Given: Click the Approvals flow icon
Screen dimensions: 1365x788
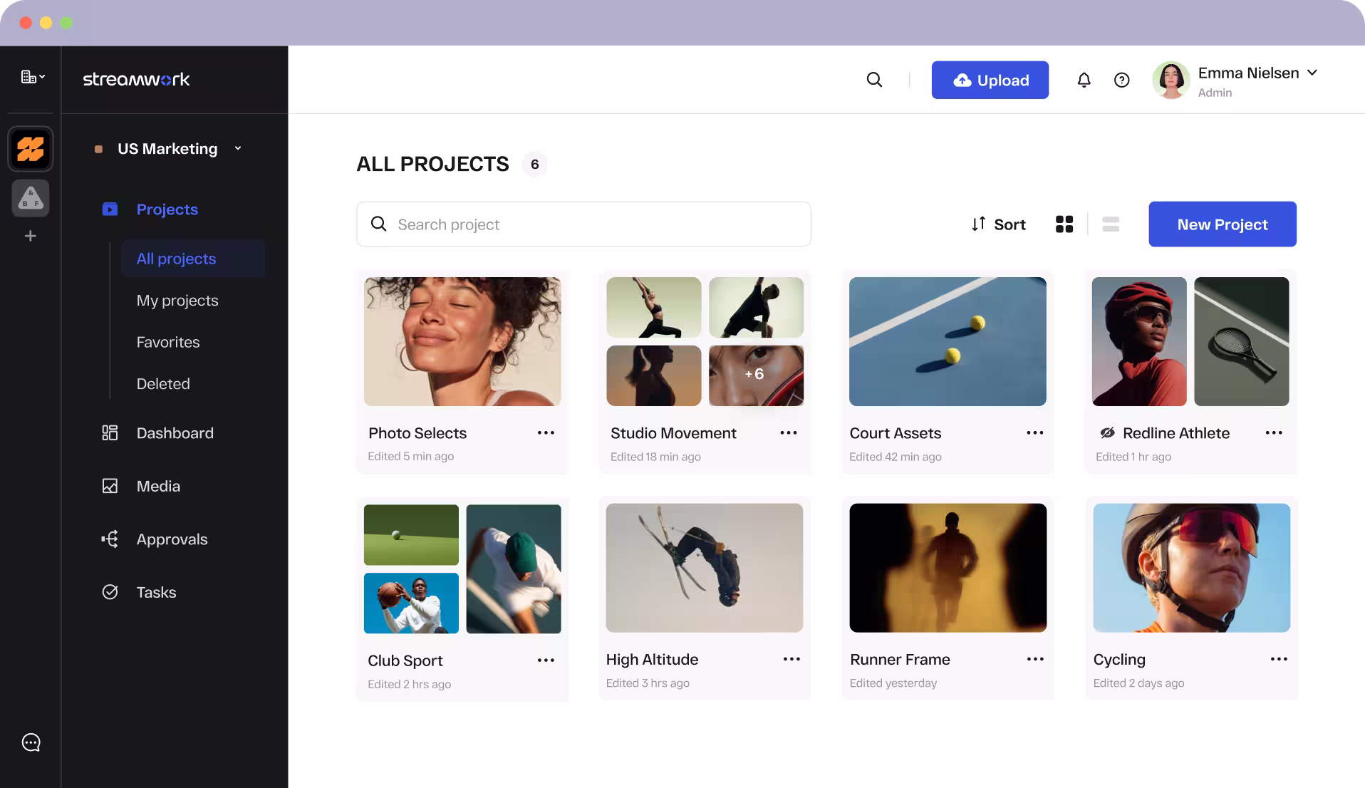Looking at the screenshot, I should pyautogui.click(x=110, y=539).
